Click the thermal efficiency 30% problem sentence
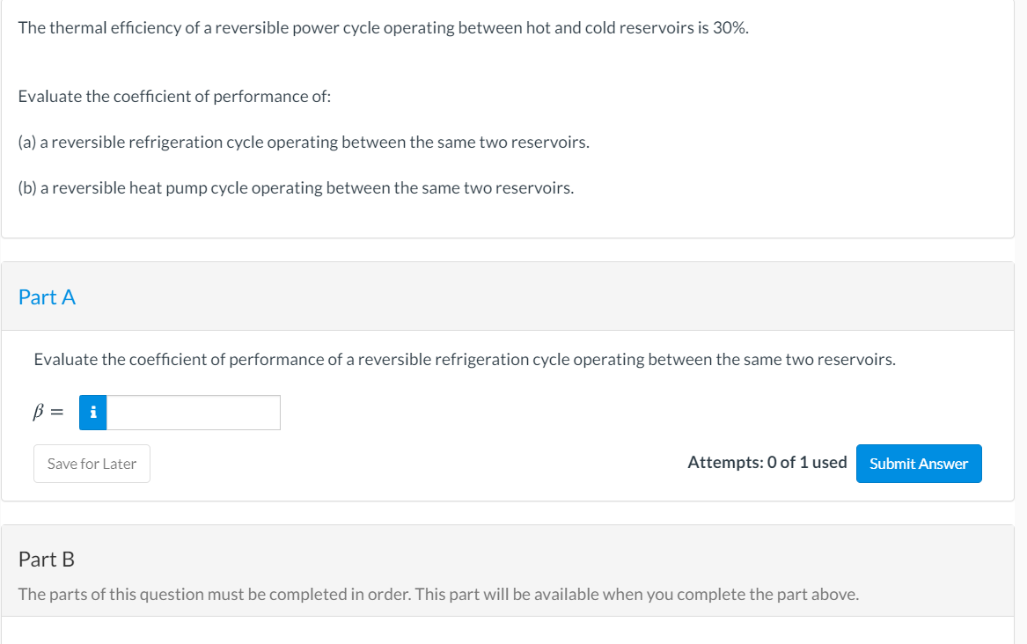 click(x=383, y=27)
